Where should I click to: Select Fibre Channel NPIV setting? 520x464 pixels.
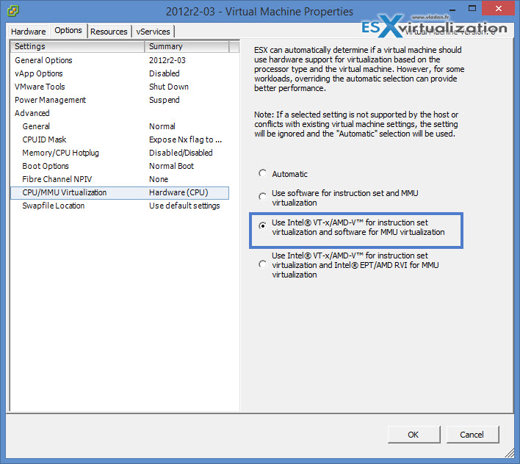coord(120,179)
